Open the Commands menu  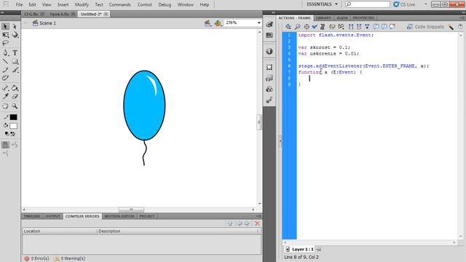(x=119, y=4)
